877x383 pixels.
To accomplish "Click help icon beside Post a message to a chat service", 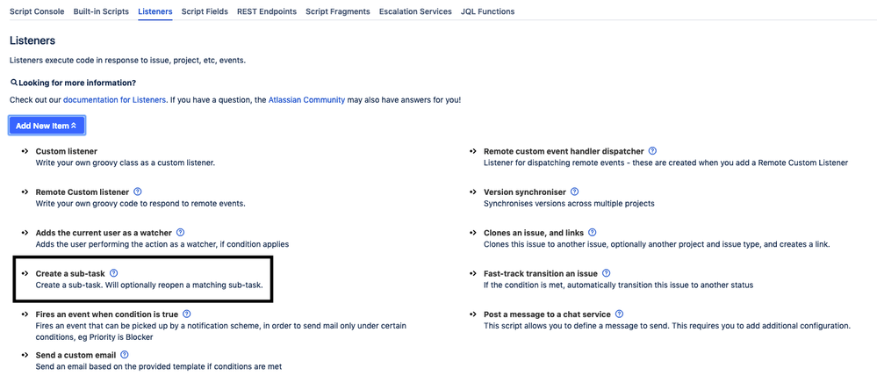I will 619,314.
